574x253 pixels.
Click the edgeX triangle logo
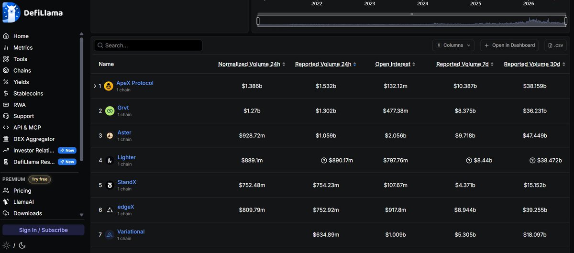[x=110, y=210]
